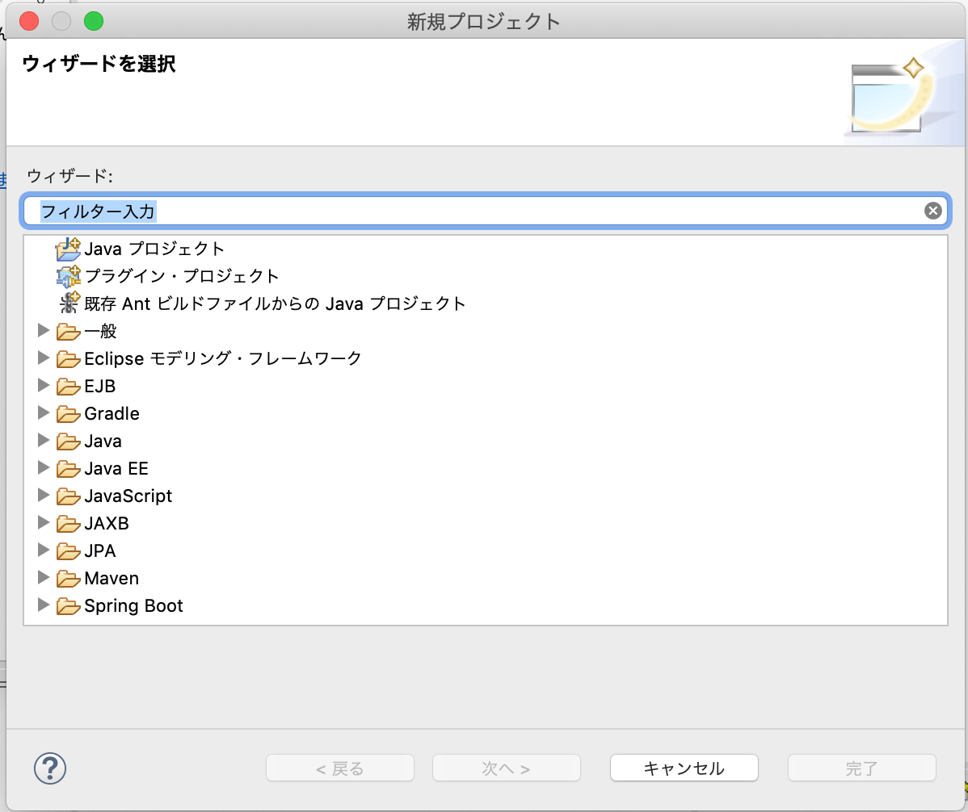The height and width of the screenshot is (812, 968).
Task: Select the Java プロジェクト entry text
Action: [154, 249]
